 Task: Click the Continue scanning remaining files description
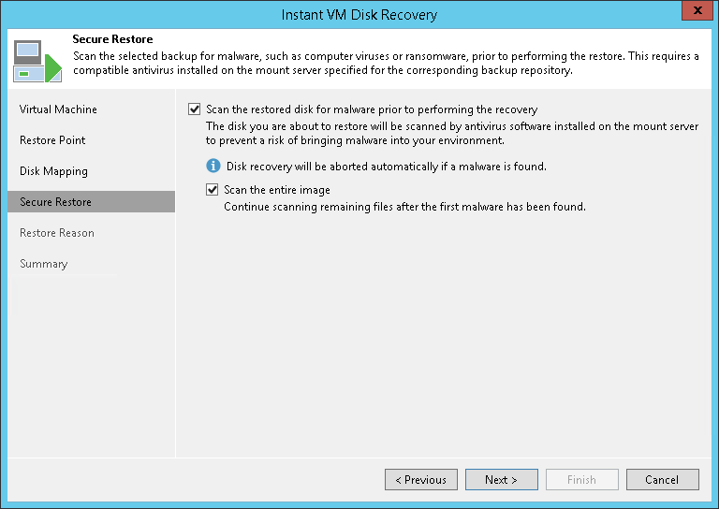tap(404, 207)
